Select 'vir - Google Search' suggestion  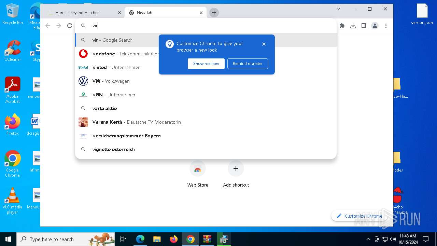click(206, 40)
